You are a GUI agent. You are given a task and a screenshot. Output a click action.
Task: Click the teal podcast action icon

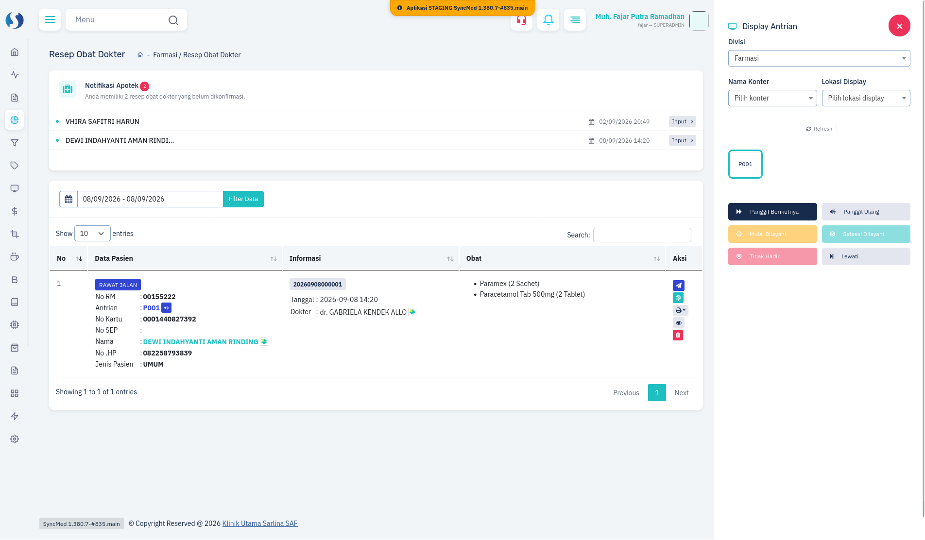click(x=678, y=298)
